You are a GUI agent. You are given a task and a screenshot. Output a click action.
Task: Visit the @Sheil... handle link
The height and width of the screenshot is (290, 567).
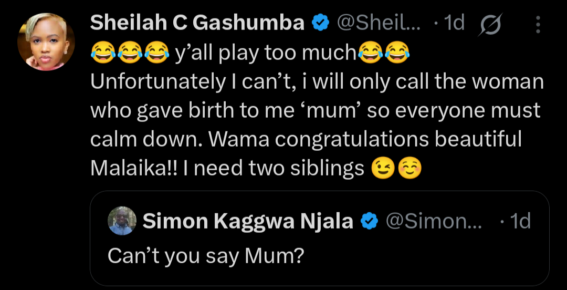[378, 23]
